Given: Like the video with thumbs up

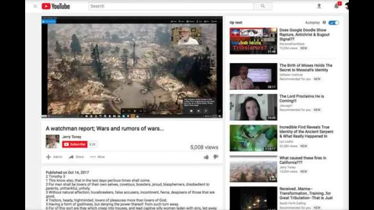Looking at the screenshot, I should [206, 157].
